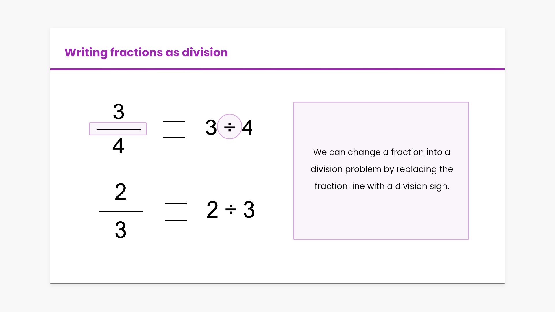Select denominator 4 of the 3/4 fraction
Image resolution: width=555 pixels, height=312 pixels.
[x=118, y=146]
